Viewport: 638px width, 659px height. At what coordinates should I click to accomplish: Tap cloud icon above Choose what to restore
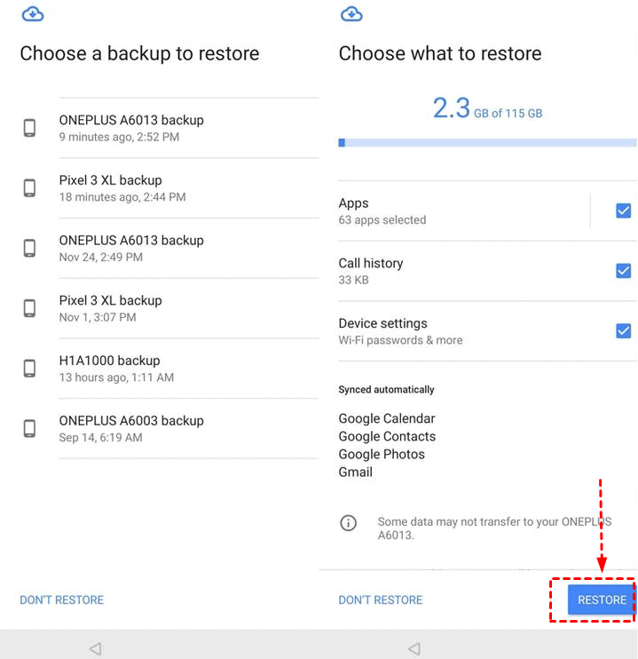click(351, 13)
